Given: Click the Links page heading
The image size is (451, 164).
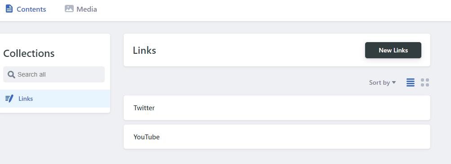Looking at the screenshot, I should 144,51.
